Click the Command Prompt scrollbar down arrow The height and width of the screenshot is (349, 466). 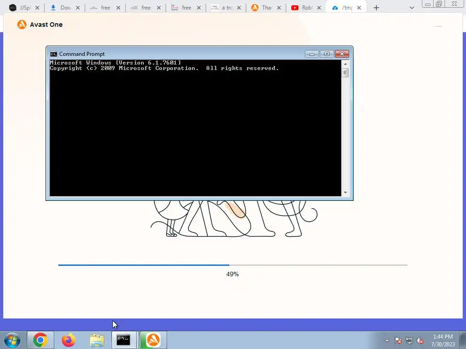[x=345, y=193]
